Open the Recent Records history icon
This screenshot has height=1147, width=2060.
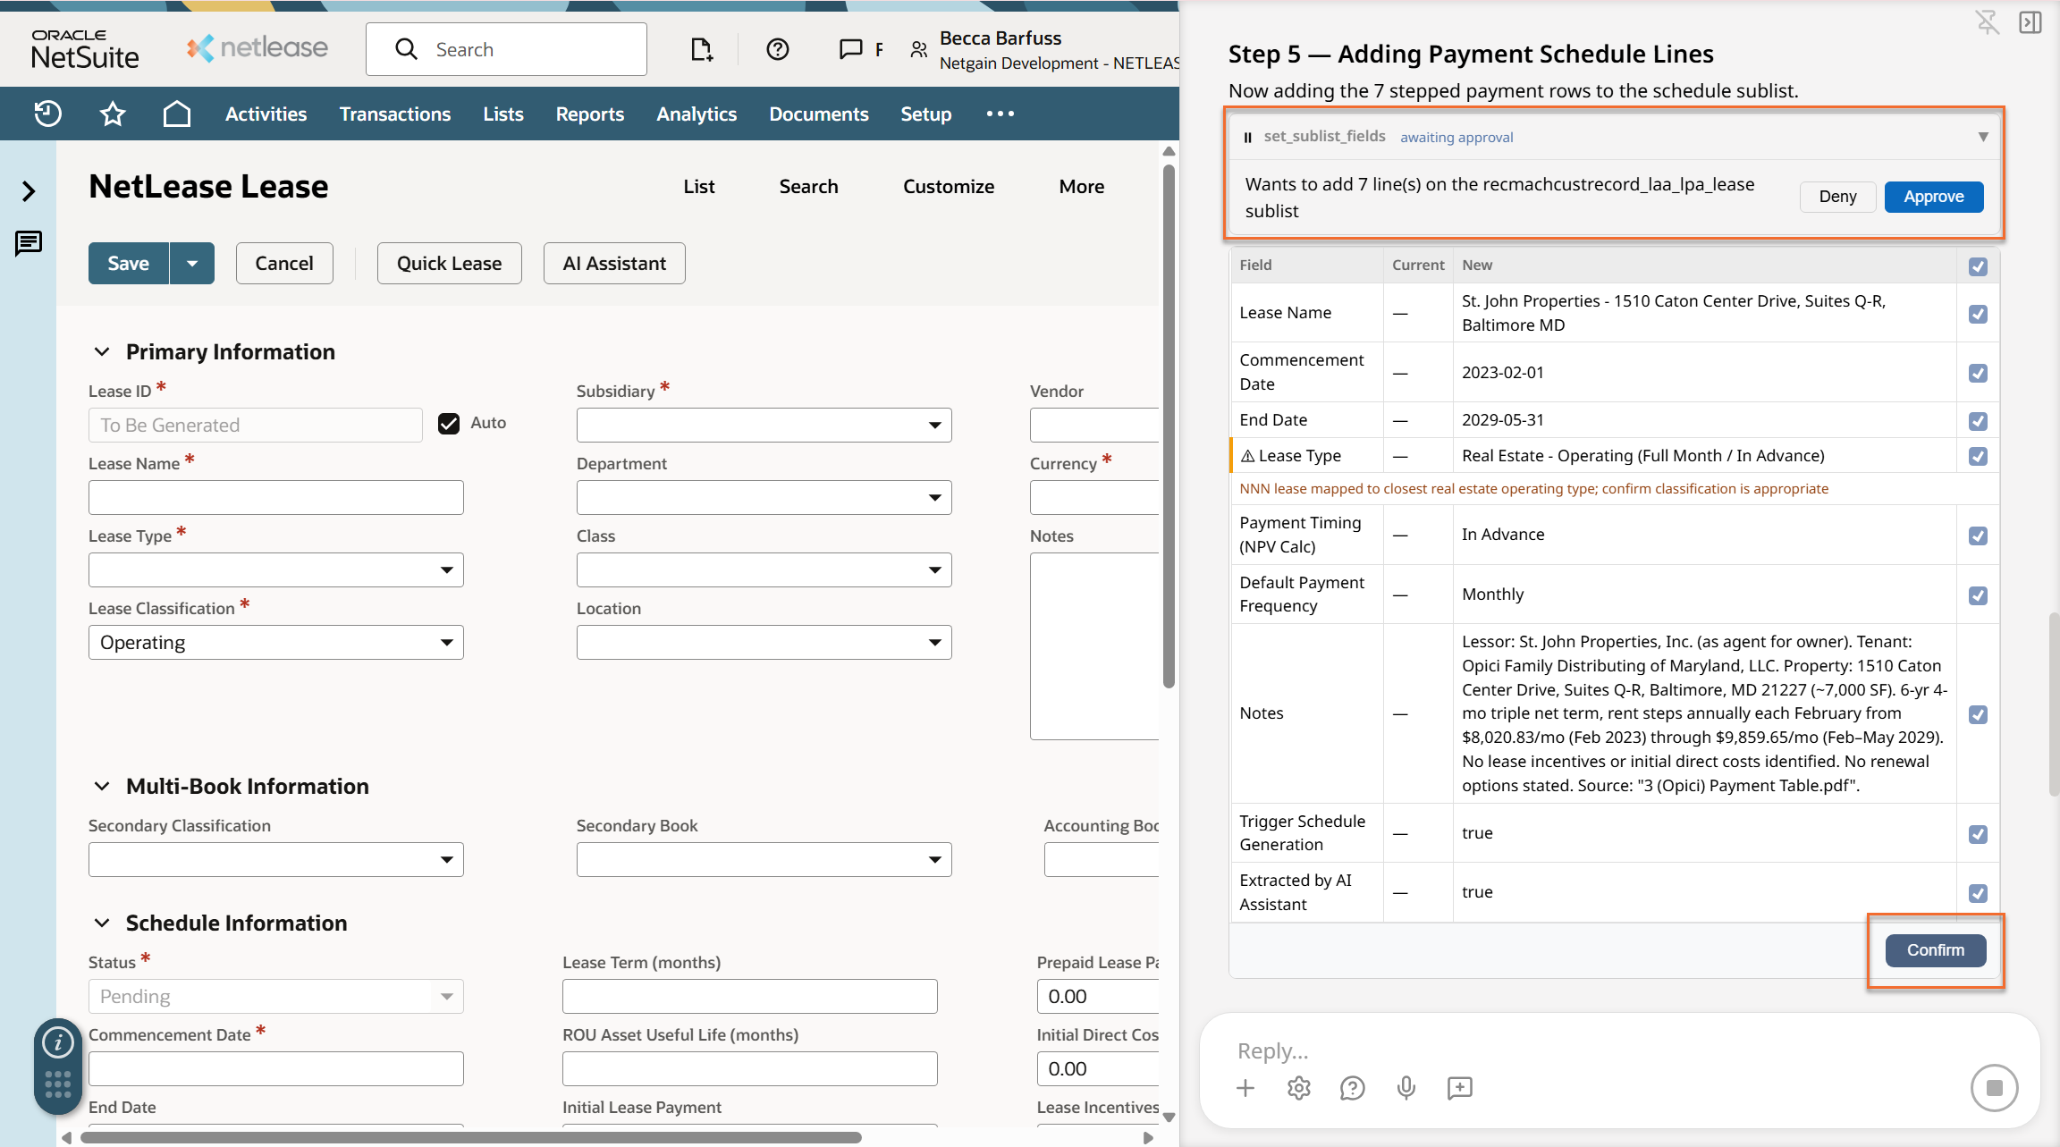pos(47,114)
